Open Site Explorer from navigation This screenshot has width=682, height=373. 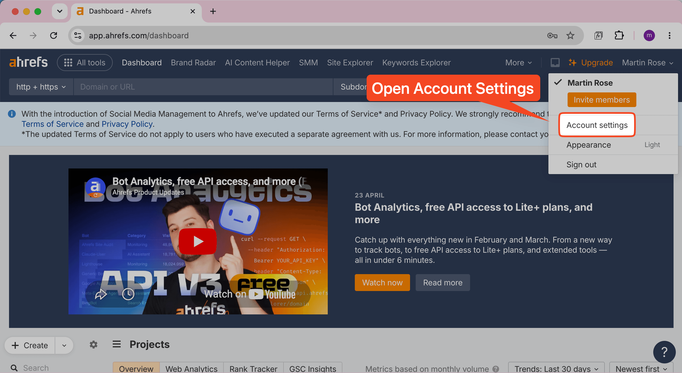(350, 63)
